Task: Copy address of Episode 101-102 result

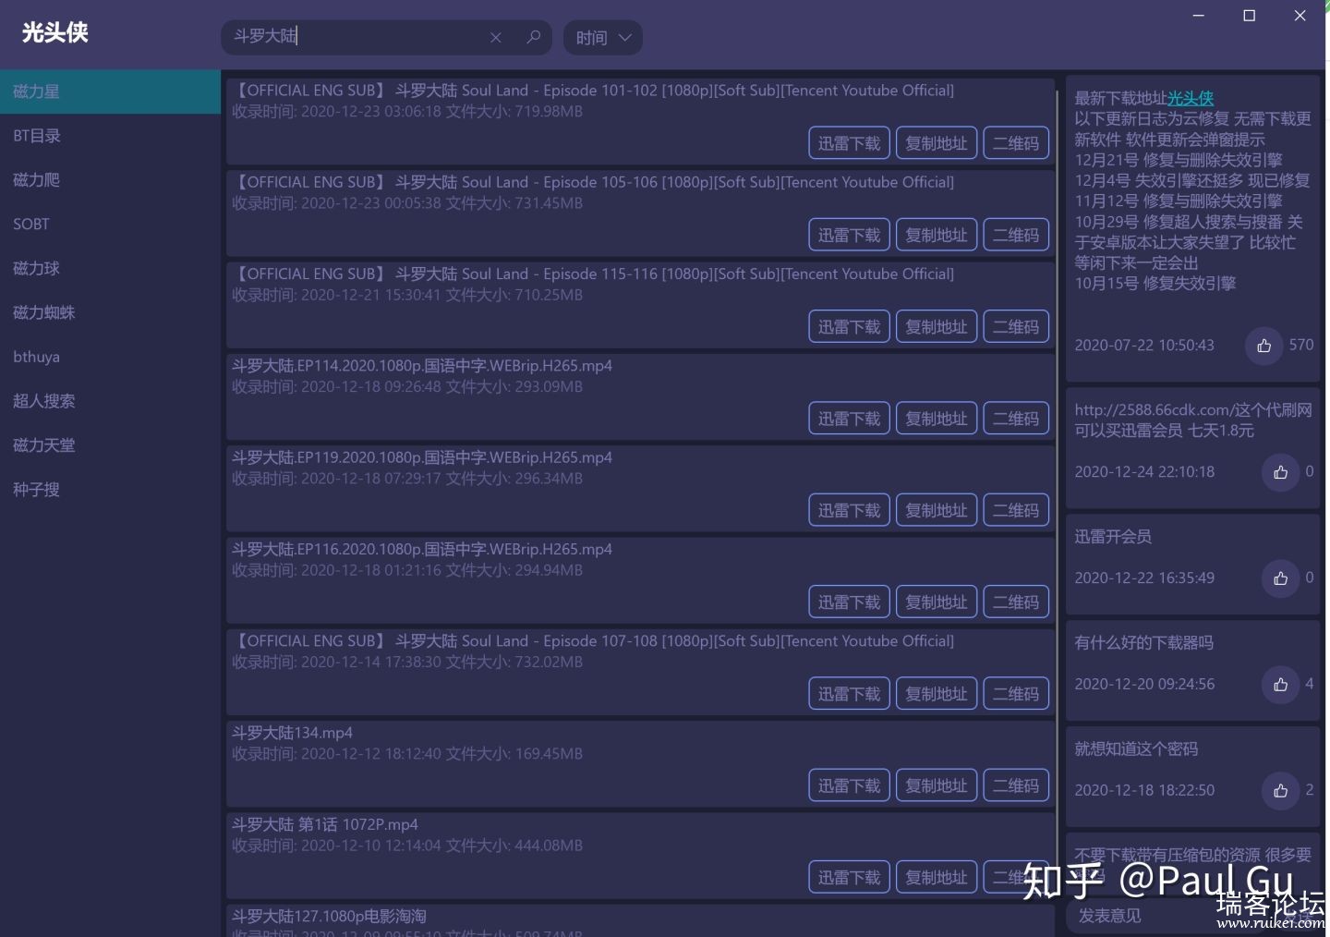Action: pyautogui.click(x=937, y=143)
